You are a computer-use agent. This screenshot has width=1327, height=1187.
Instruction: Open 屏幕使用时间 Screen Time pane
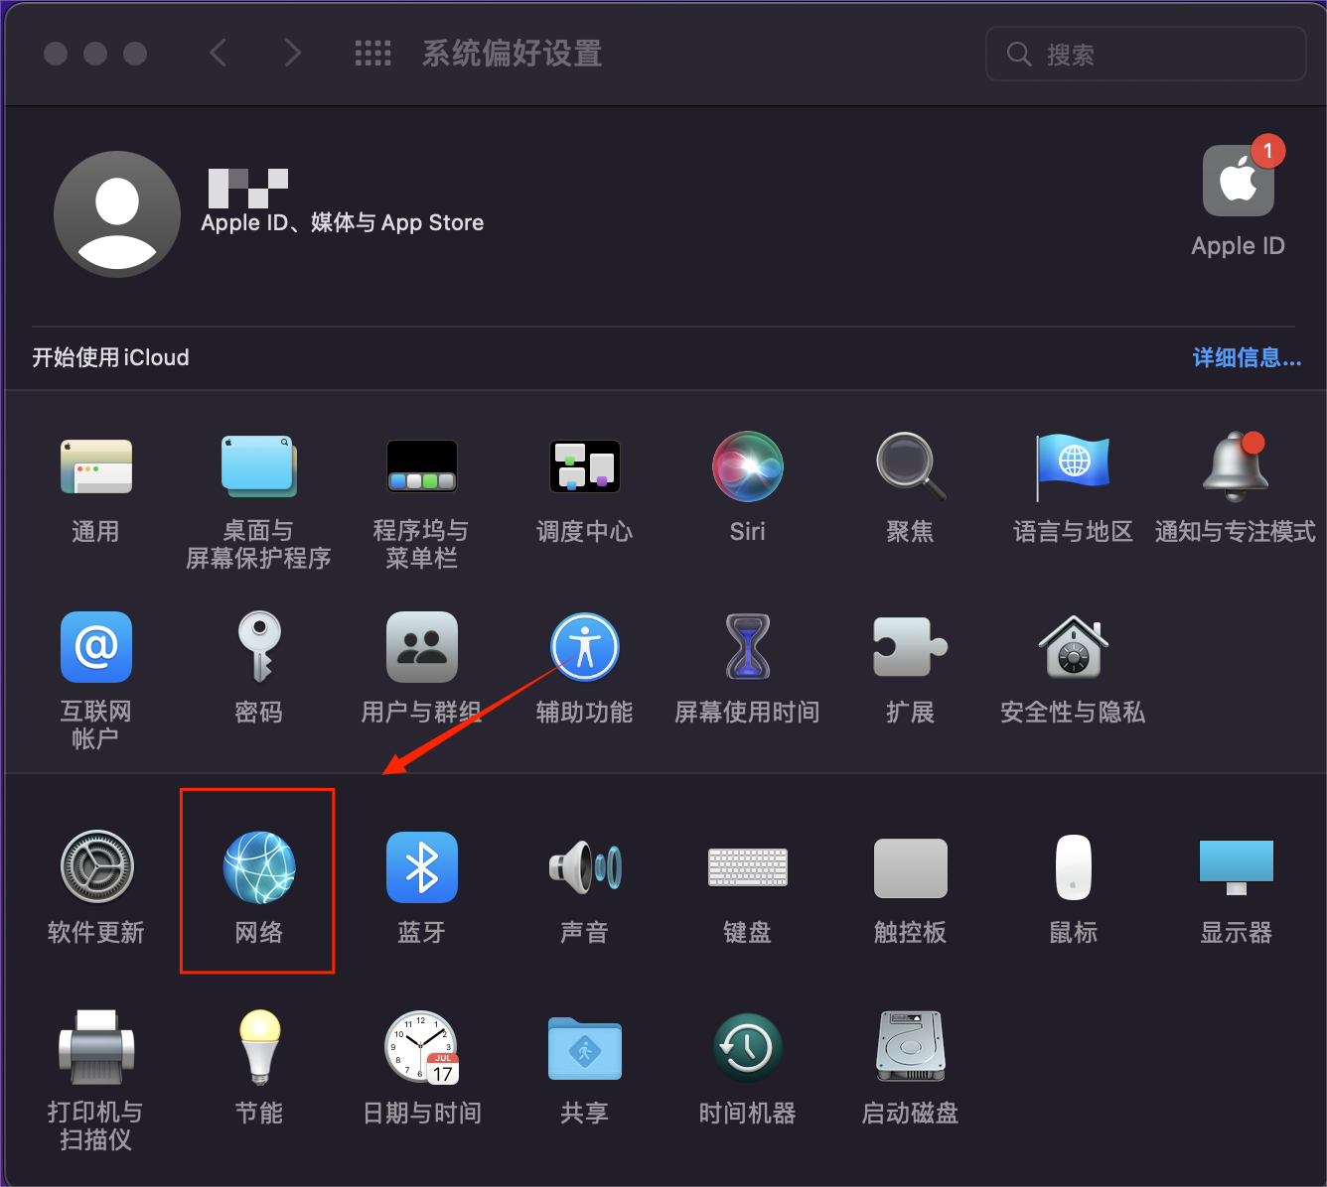747,648
